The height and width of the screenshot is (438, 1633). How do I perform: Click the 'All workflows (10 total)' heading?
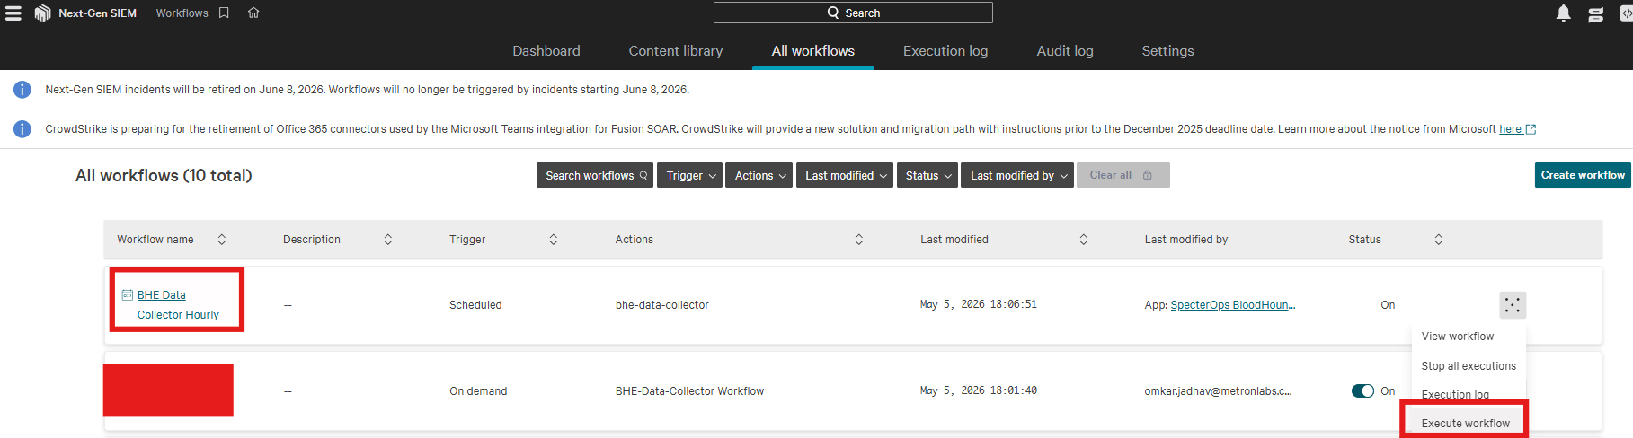164,176
